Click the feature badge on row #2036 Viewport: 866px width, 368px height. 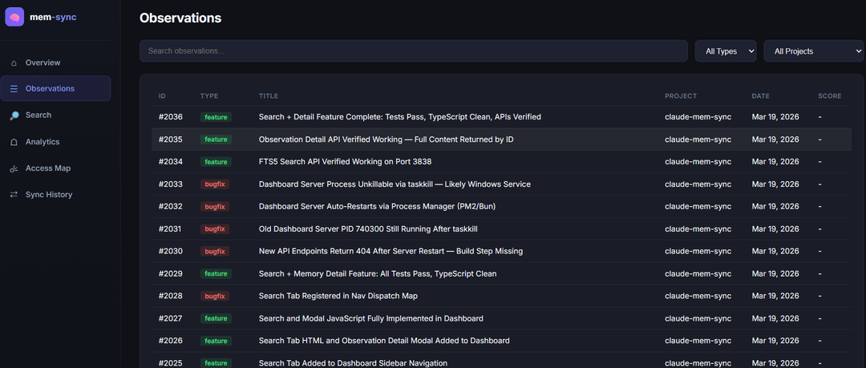[216, 117]
